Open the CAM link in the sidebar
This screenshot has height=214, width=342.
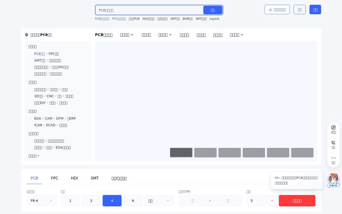pos(48,118)
